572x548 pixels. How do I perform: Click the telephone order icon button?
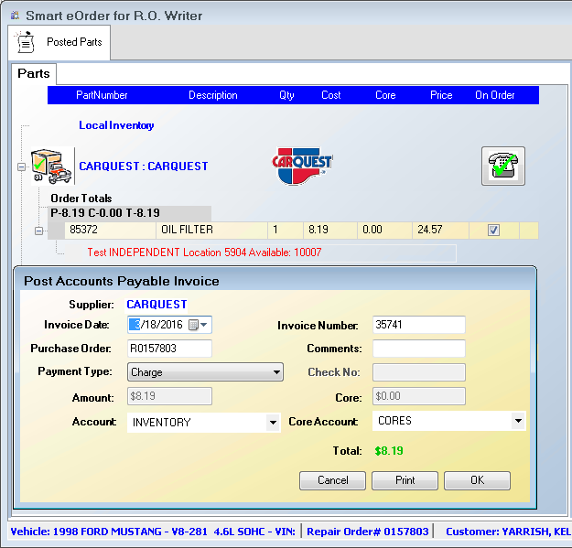[502, 166]
